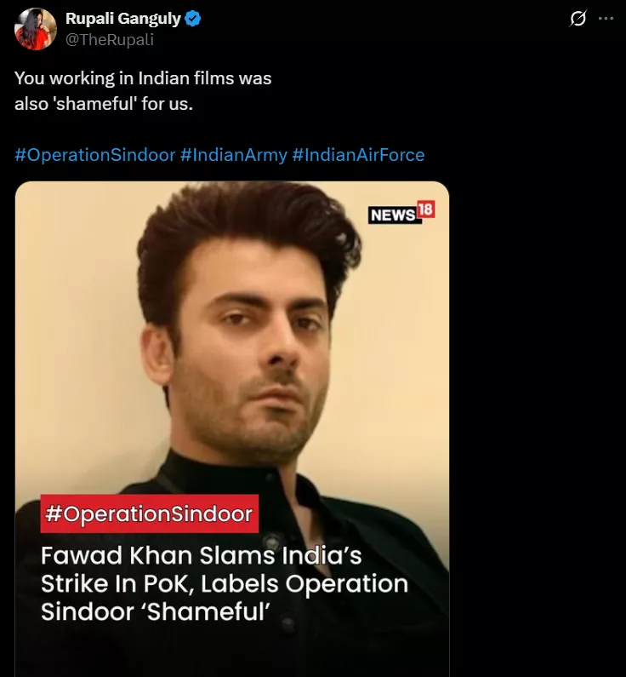Image resolution: width=626 pixels, height=677 pixels.
Task: Click the tweet text about Indian films
Action: coord(143,91)
